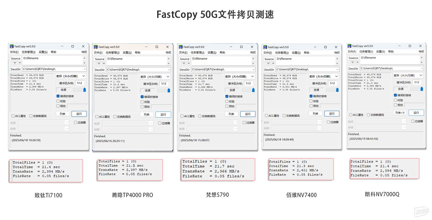
Task: Open 任务管理(J) menu in TP4000 PRO window
Action: [x=113, y=53]
